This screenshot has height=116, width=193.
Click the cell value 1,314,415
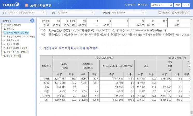(60, 83)
